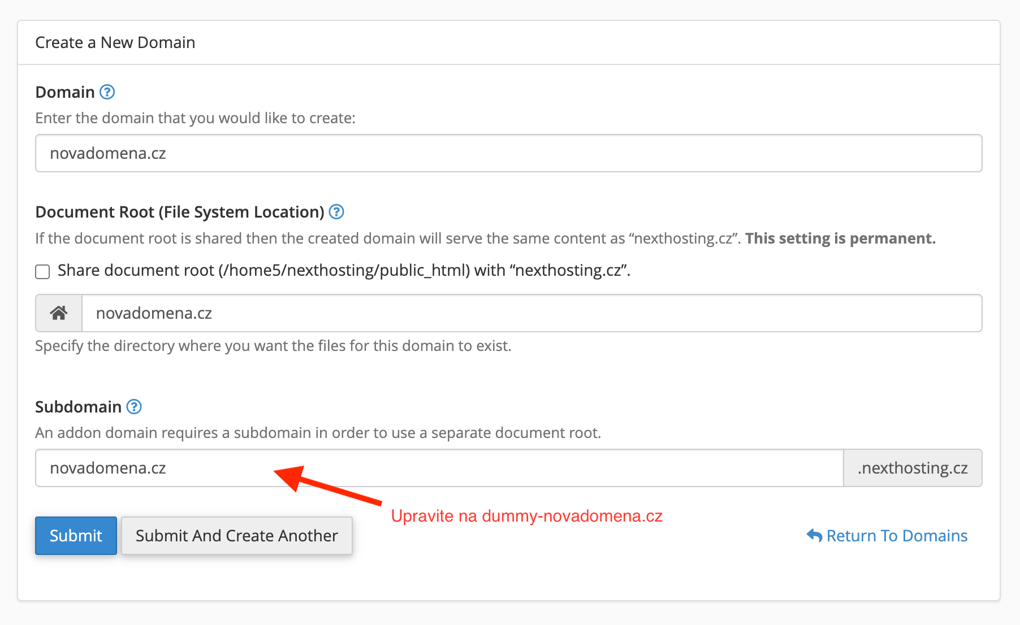Click the .nexthosting.cz suffix box
1020x625 pixels.
click(913, 468)
